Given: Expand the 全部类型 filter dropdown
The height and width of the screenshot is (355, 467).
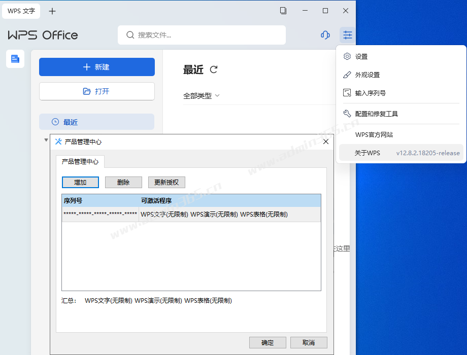Looking at the screenshot, I should [x=202, y=95].
